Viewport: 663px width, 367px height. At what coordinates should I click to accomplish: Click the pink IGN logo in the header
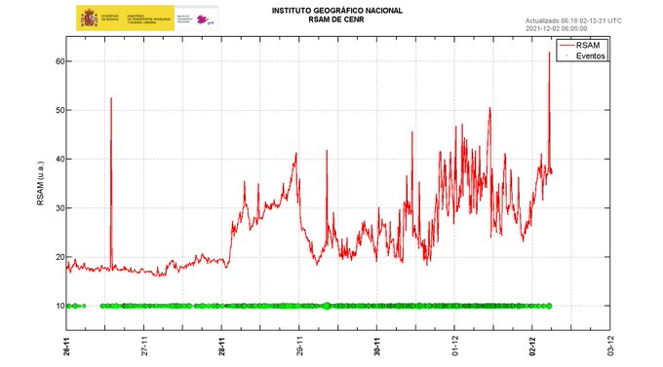(204, 19)
